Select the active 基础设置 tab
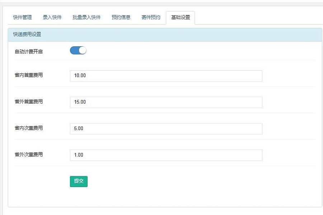The height and width of the screenshot is (215, 323). (181, 18)
